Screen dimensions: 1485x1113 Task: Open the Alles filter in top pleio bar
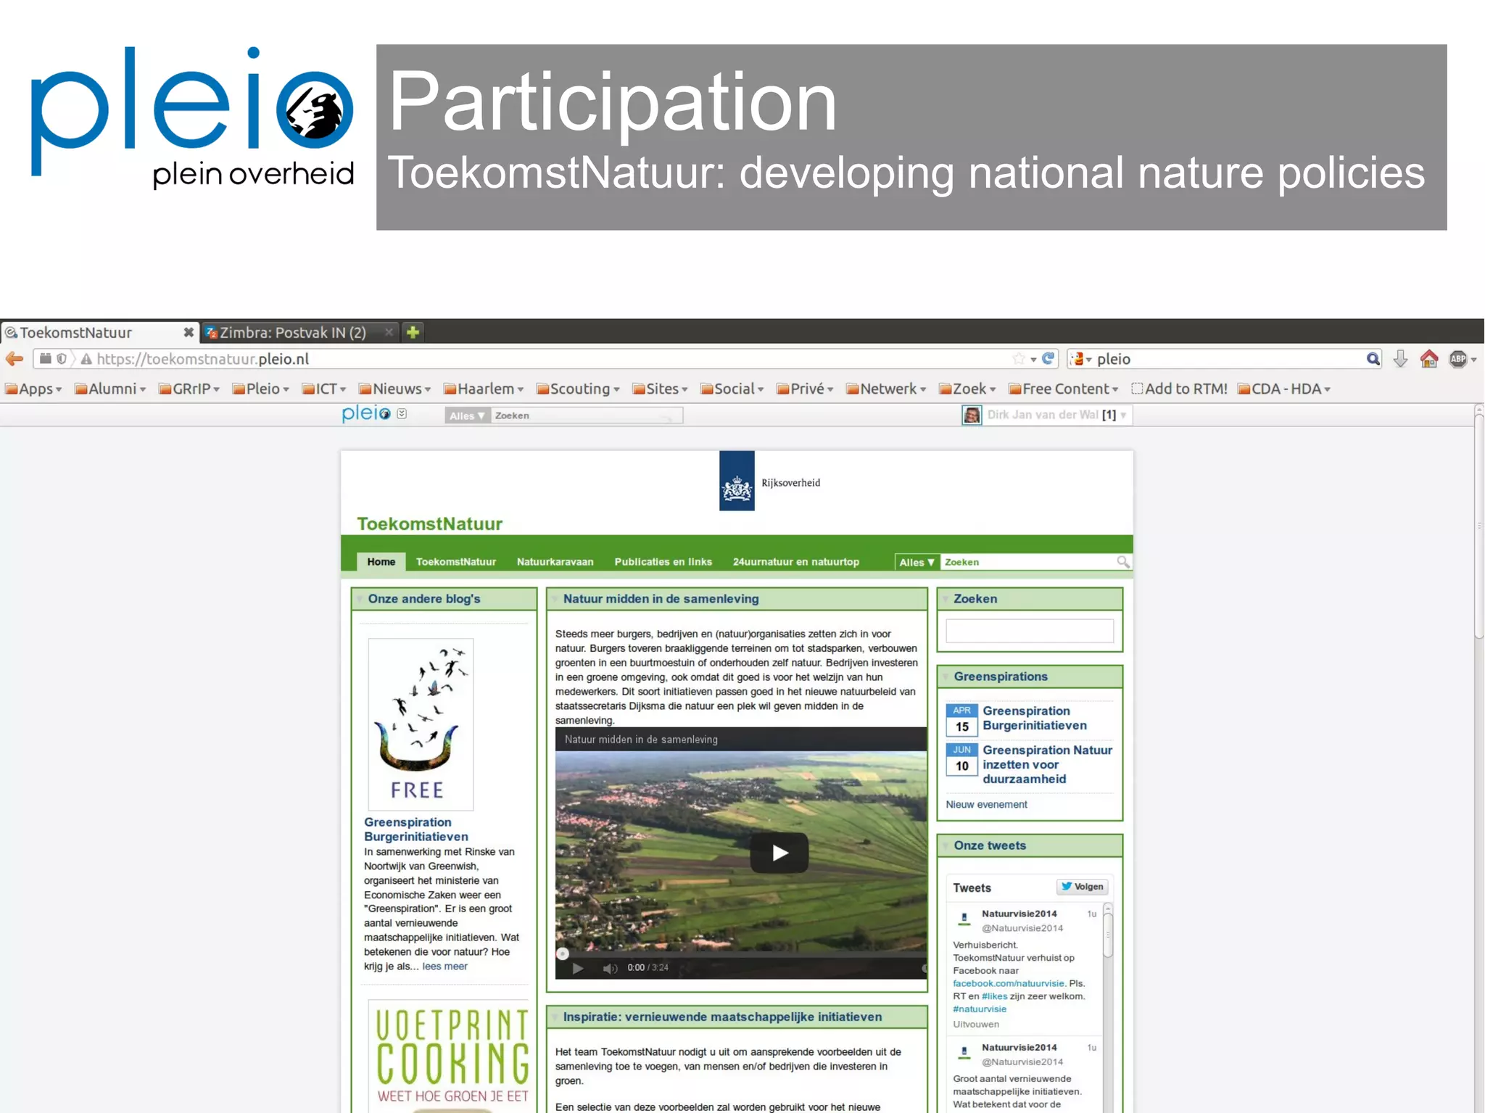coord(467,415)
